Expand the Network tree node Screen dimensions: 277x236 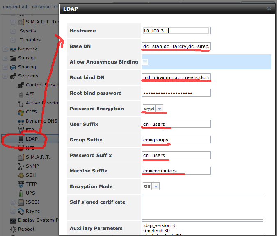click(x=5, y=49)
